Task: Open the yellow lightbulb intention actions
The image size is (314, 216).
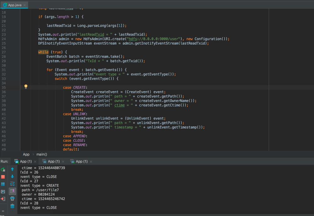Action: pyautogui.click(x=26, y=87)
